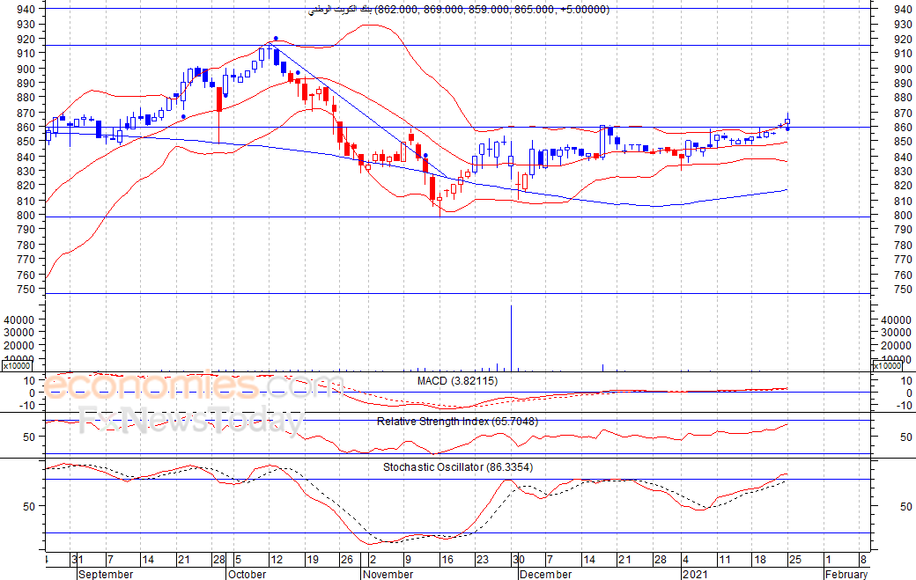Click date label 8 on time axis
The image size is (916, 580).
[x=863, y=560]
